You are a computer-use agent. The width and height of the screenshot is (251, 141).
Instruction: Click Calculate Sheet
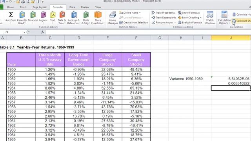[242, 21]
